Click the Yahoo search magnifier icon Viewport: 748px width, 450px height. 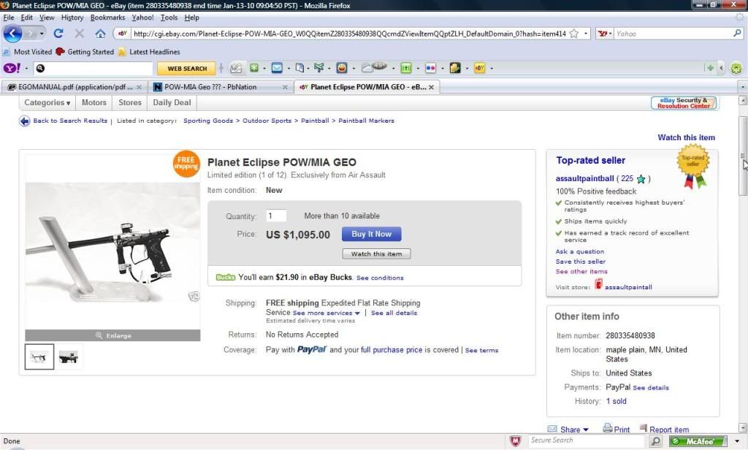point(737,34)
